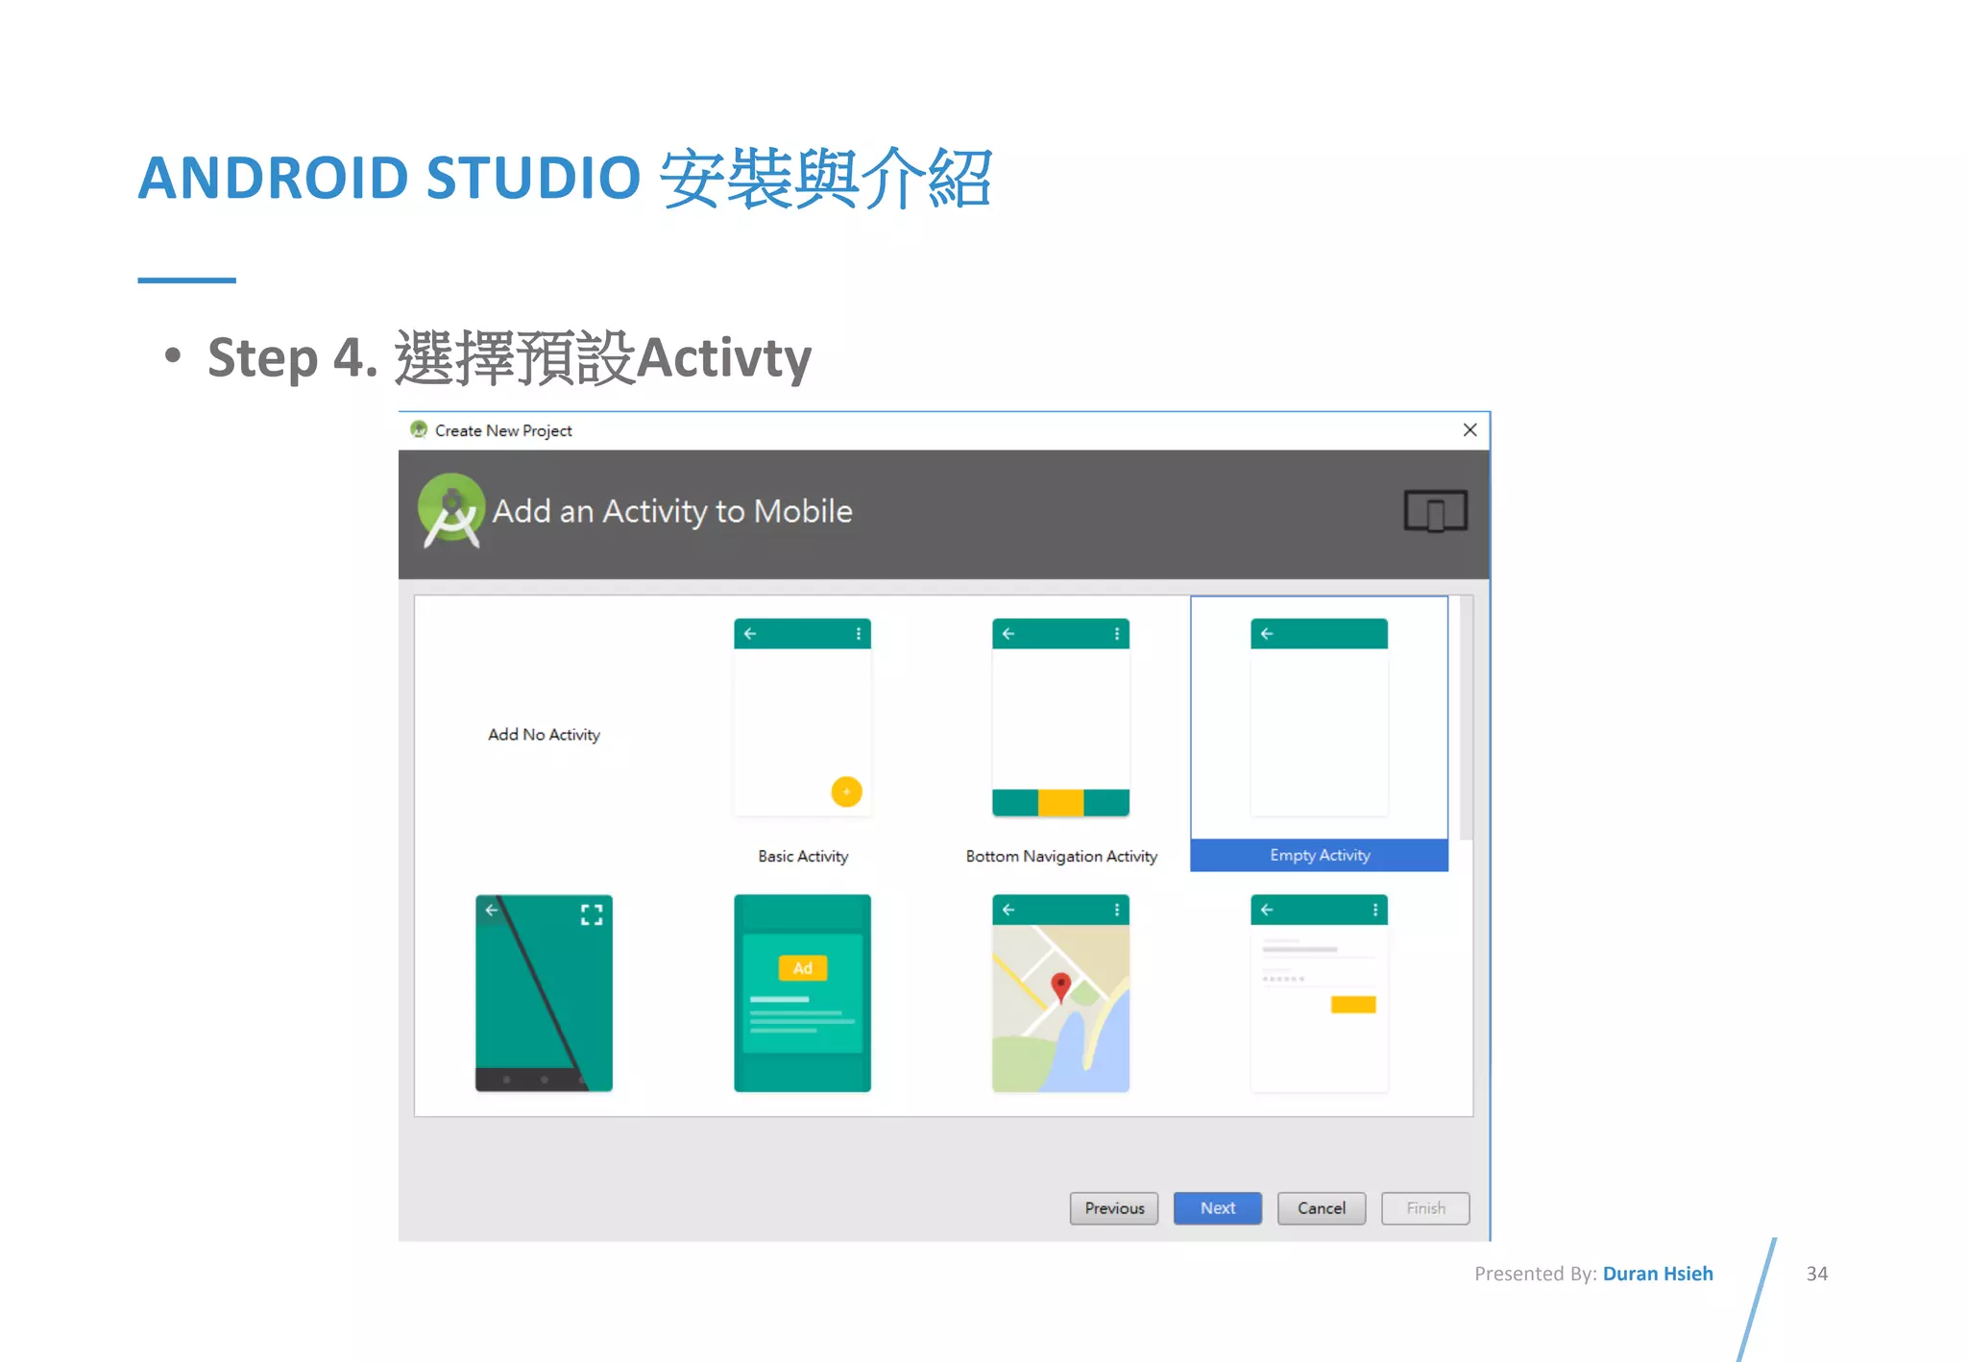
Task: Click the disabled Finish button
Action: click(x=1425, y=1208)
